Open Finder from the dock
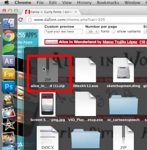 point(8,23)
